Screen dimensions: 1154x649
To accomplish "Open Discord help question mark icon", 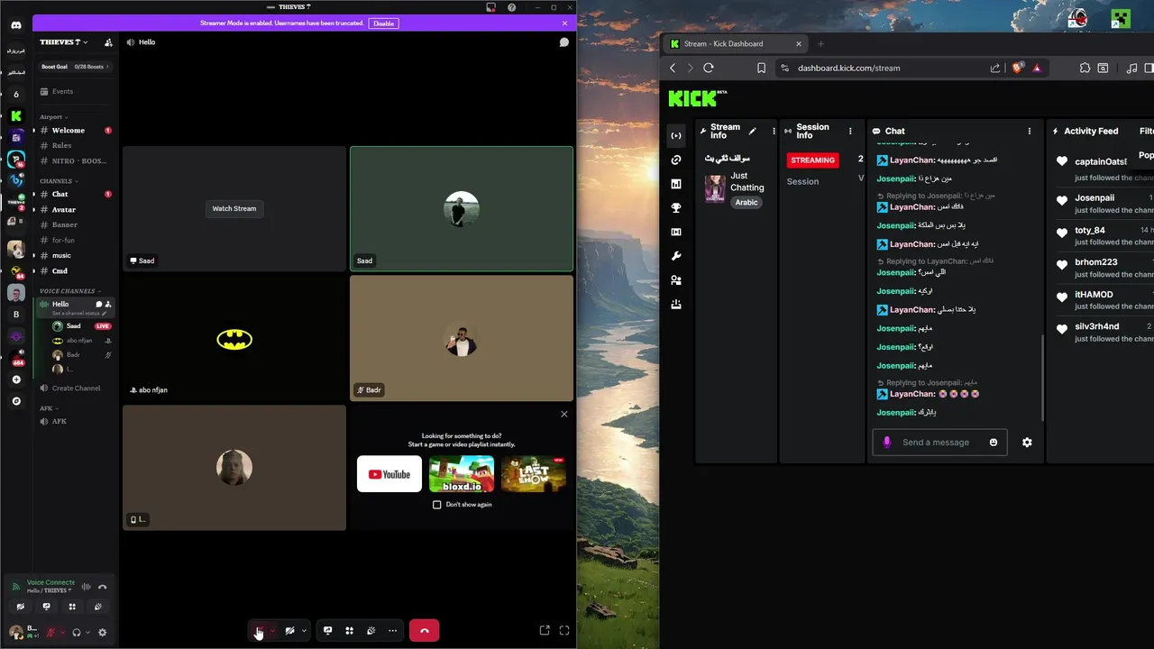I will [x=512, y=7].
